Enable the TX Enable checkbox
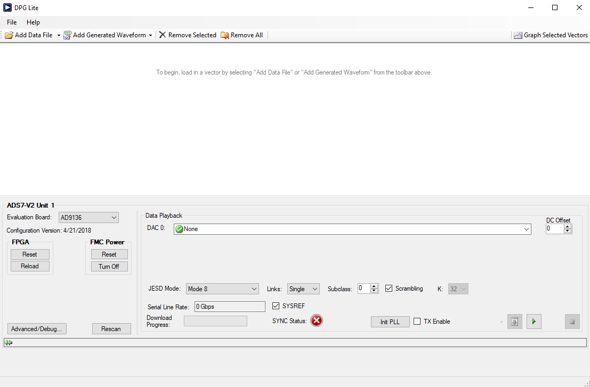590x387 pixels. [417, 321]
